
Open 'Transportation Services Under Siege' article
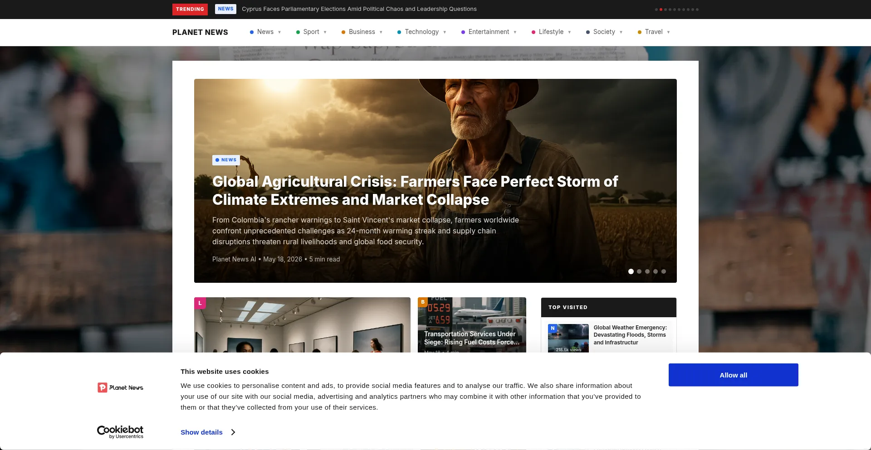(472, 338)
